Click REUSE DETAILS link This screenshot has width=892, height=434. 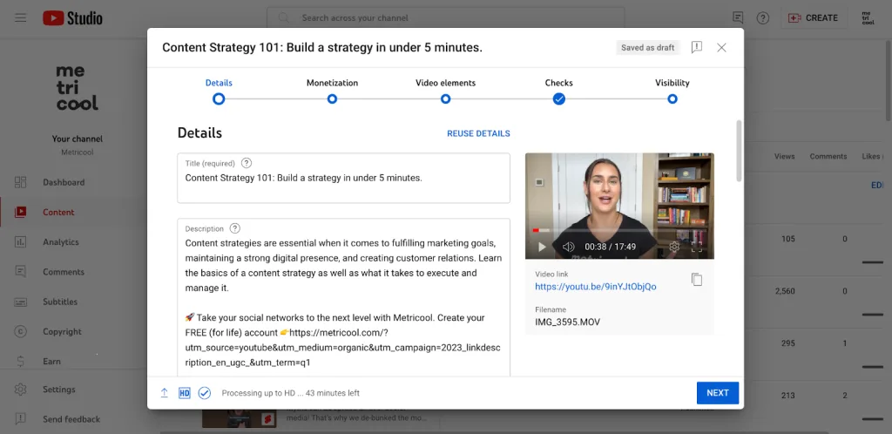pos(478,133)
